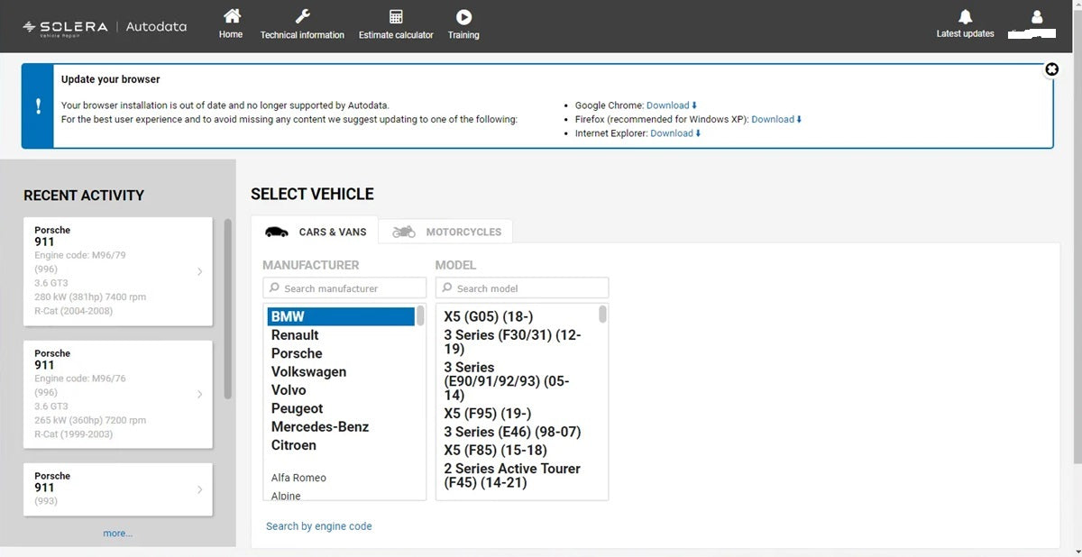
Task: Show more recent activity
Action: (118, 534)
